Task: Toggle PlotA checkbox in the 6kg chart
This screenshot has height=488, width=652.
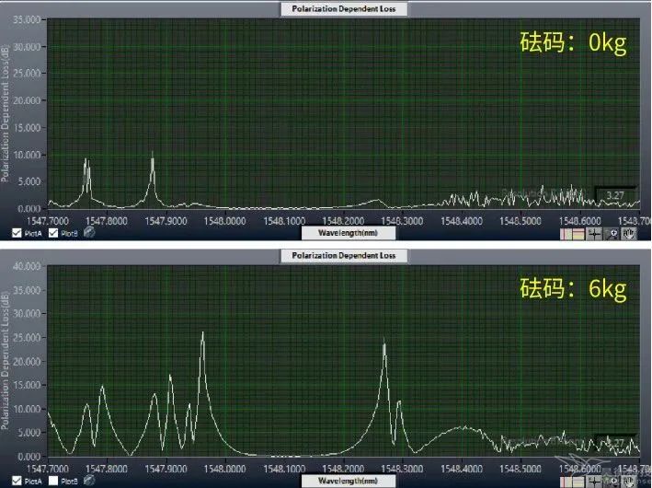Action: click(18, 481)
